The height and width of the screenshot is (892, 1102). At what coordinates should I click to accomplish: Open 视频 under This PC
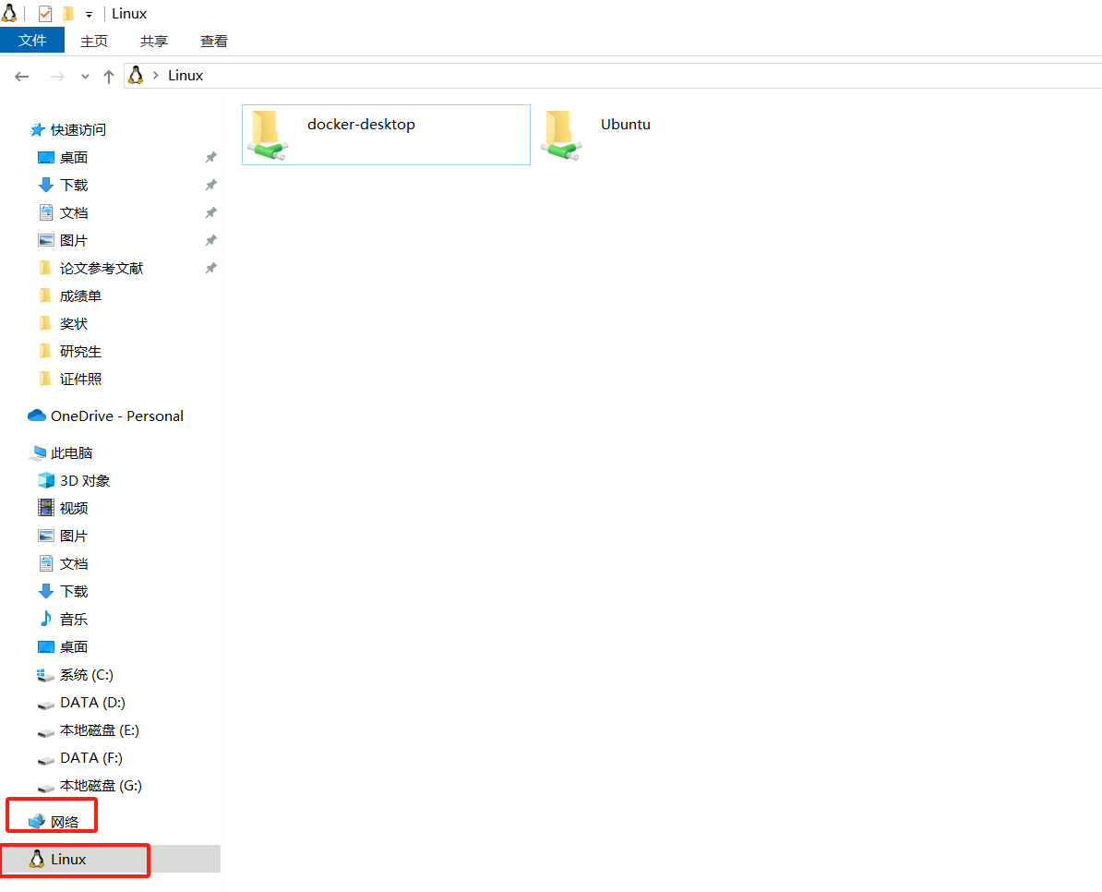click(64, 508)
